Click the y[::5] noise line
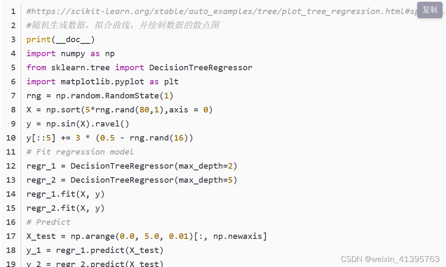This screenshot has height=267, width=446. 109,138
